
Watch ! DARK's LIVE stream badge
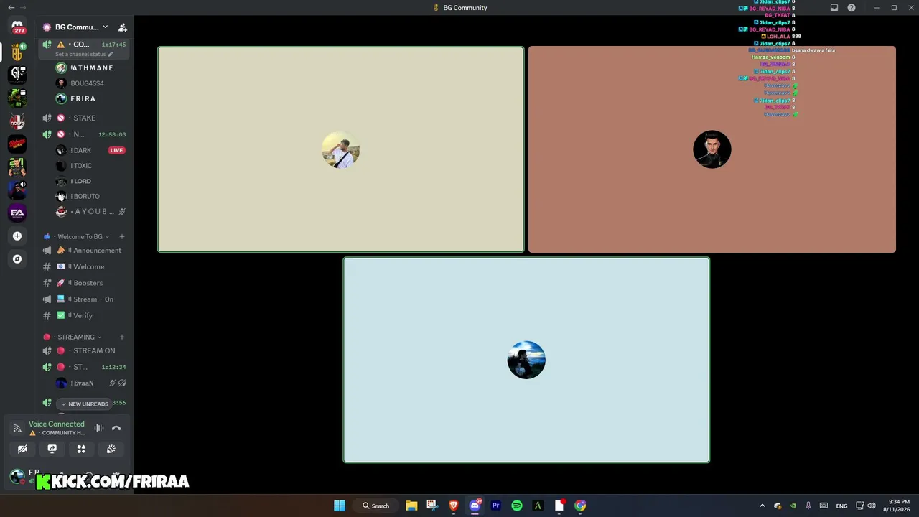(116, 150)
